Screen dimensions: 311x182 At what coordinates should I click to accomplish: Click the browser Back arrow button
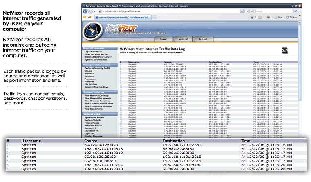[x=85, y=11]
